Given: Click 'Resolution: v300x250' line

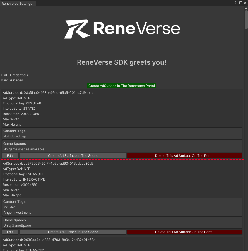Looking at the screenshot, I should coord(20,185).
